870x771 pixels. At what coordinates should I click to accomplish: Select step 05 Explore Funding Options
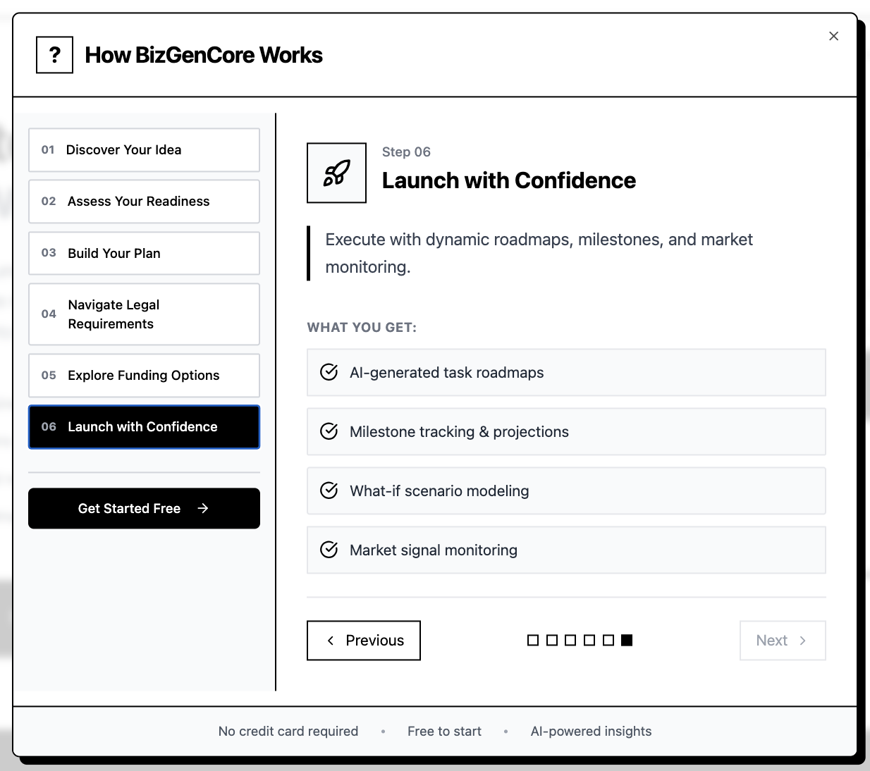pos(144,375)
